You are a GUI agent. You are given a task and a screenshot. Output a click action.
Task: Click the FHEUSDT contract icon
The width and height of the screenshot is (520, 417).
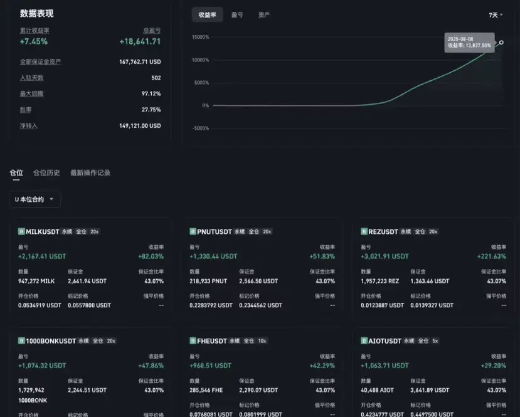[193, 340]
